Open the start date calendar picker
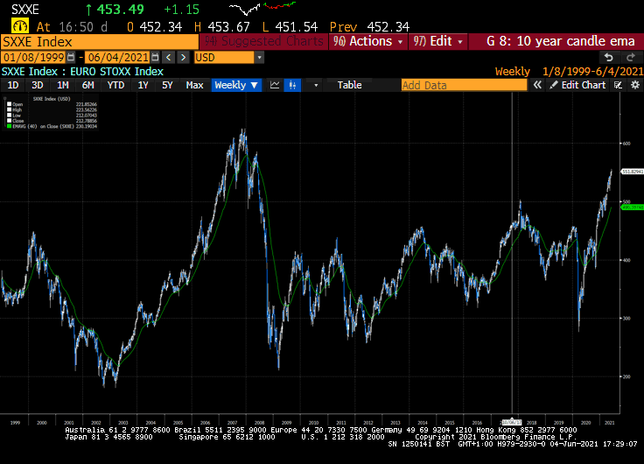The width and height of the screenshot is (644, 464). pos(71,57)
